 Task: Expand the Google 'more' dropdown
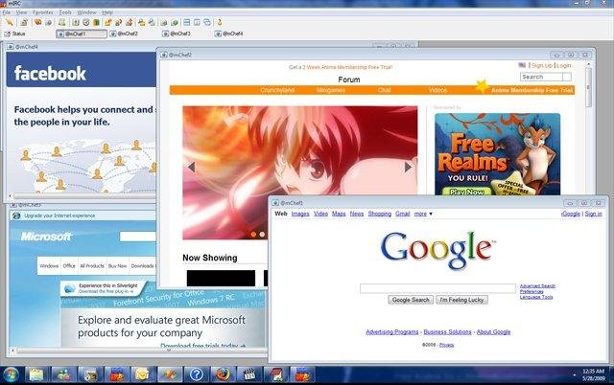423,214
